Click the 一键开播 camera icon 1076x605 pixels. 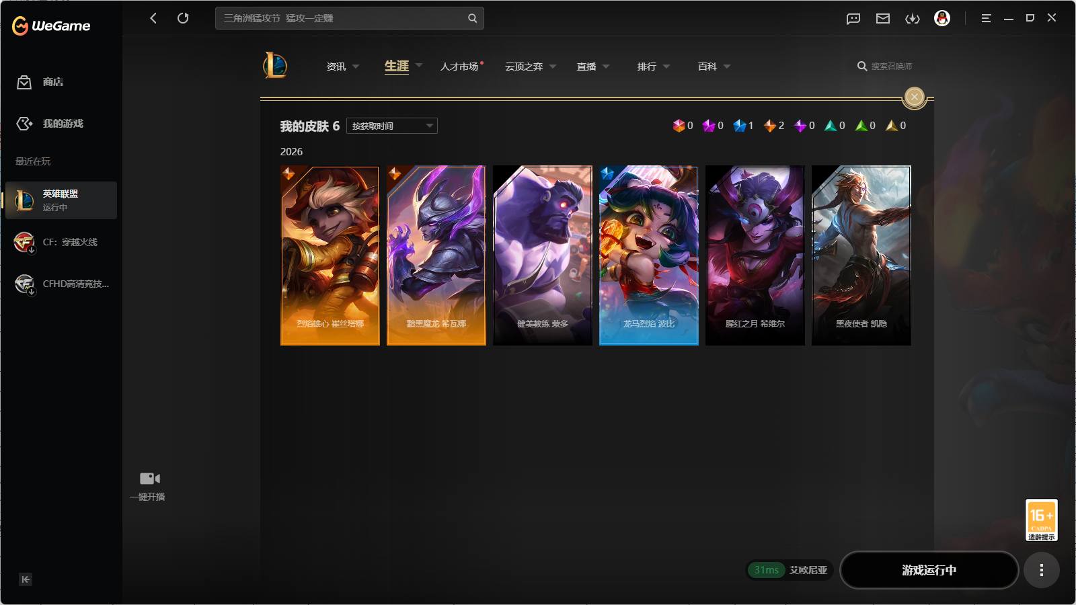point(149,479)
